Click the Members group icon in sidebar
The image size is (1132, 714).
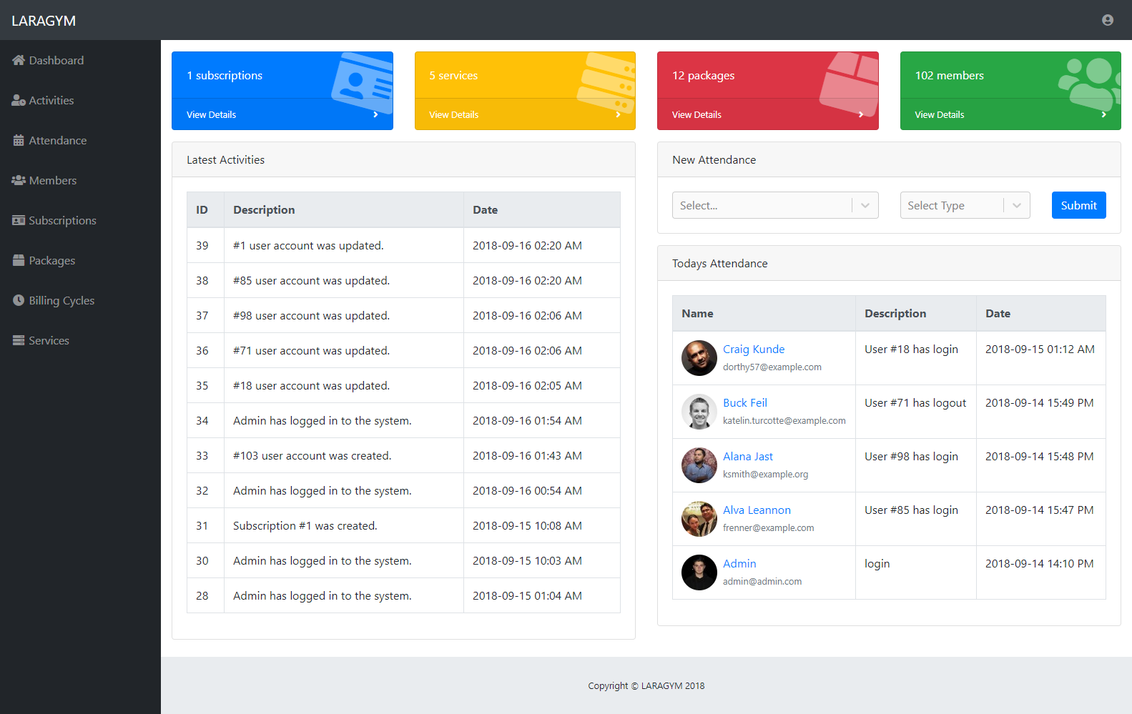click(x=19, y=180)
